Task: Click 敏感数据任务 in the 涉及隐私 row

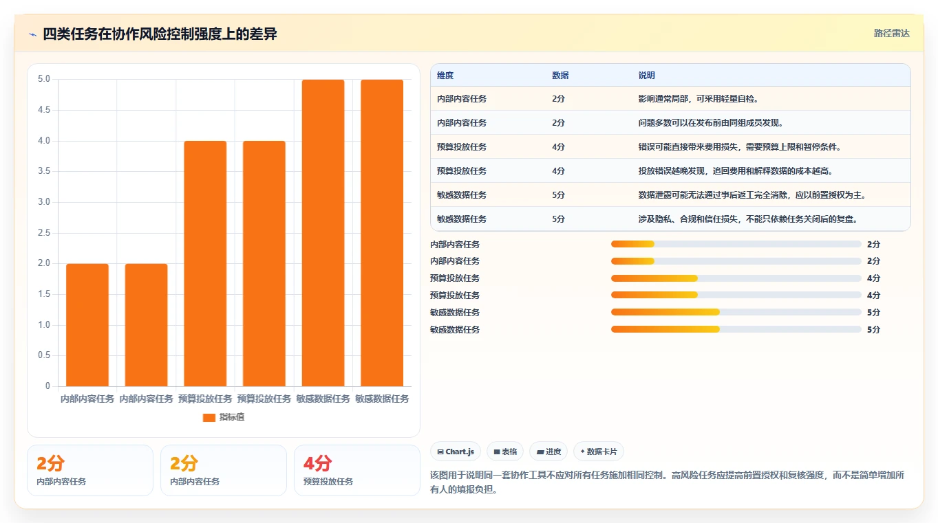Action: tap(462, 219)
